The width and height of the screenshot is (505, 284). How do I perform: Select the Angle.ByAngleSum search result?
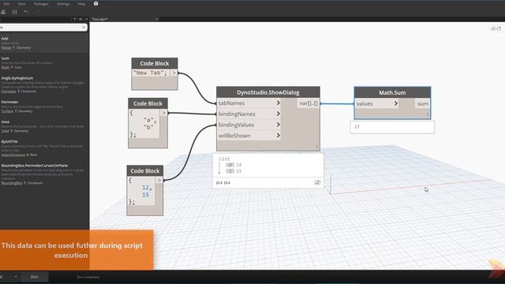[x=44, y=84]
